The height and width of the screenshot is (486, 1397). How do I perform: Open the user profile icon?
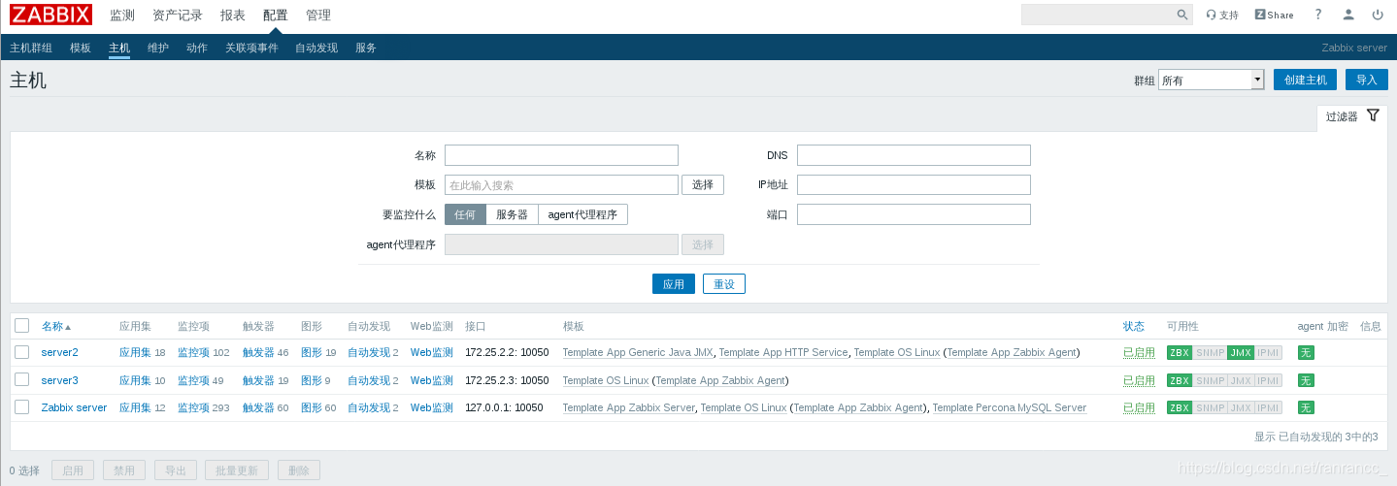coord(1348,15)
